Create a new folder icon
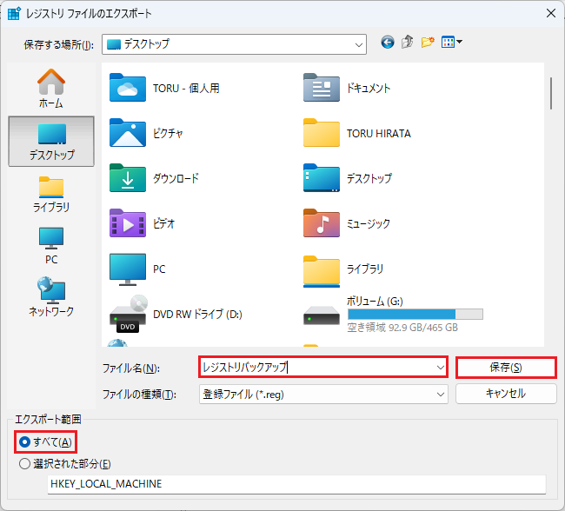The width and height of the screenshot is (565, 511). 428,43
